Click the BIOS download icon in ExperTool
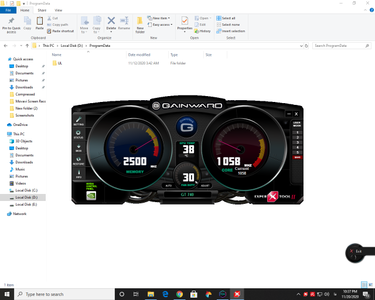Viewport: 375px width, 300px height. pos(79,148)
